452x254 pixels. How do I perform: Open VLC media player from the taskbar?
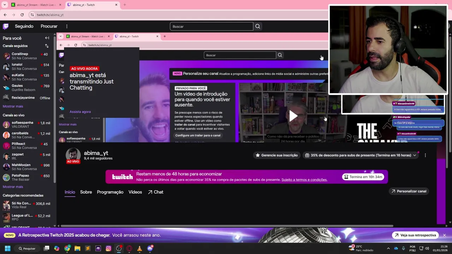pos(139,248)
